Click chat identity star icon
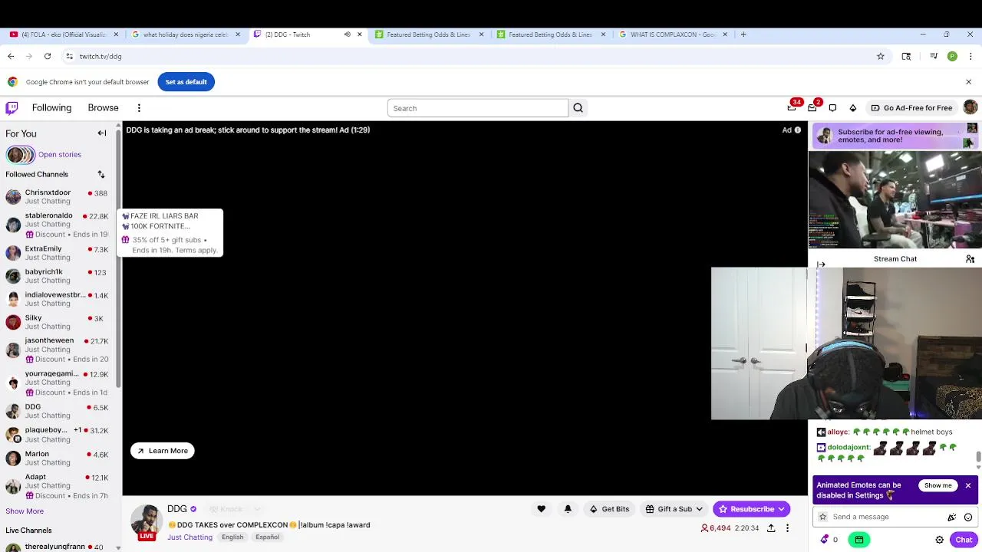 coord(823,517)
